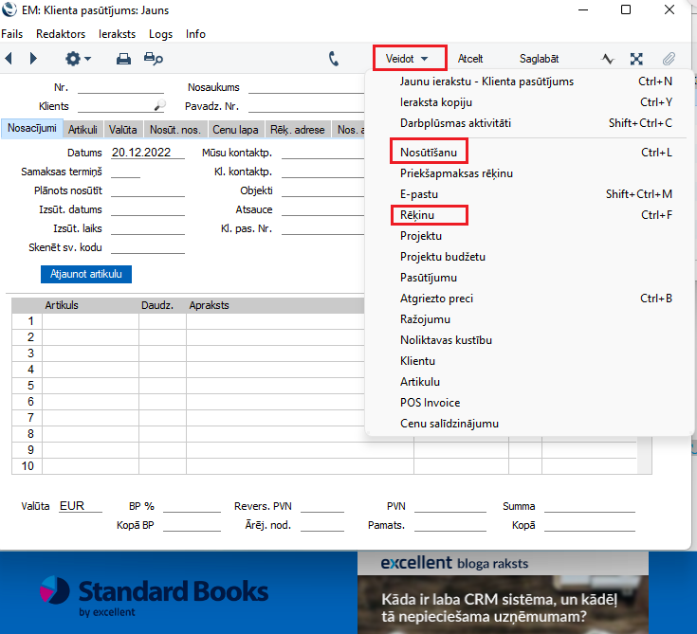
Task: Go to the next record arrow
Action: pos(34,59)
